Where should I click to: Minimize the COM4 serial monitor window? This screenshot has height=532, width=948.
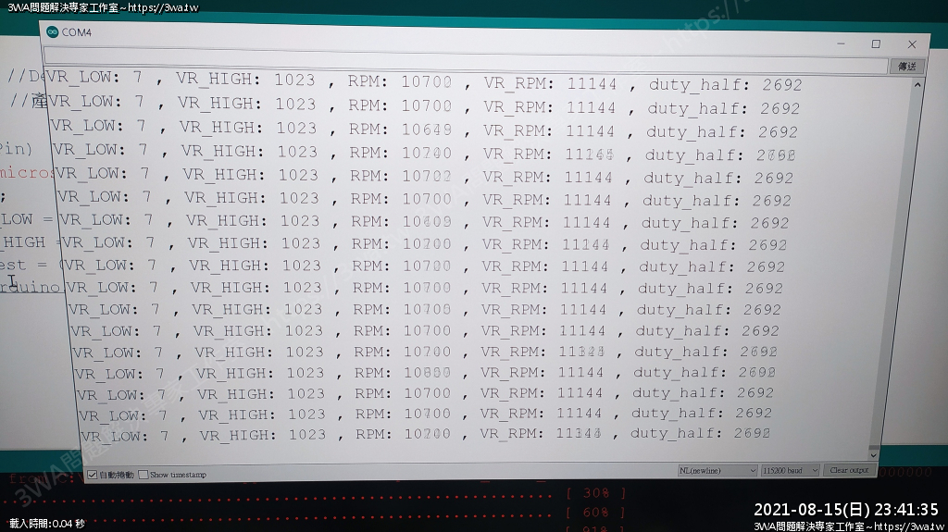(x=841, y=43)
